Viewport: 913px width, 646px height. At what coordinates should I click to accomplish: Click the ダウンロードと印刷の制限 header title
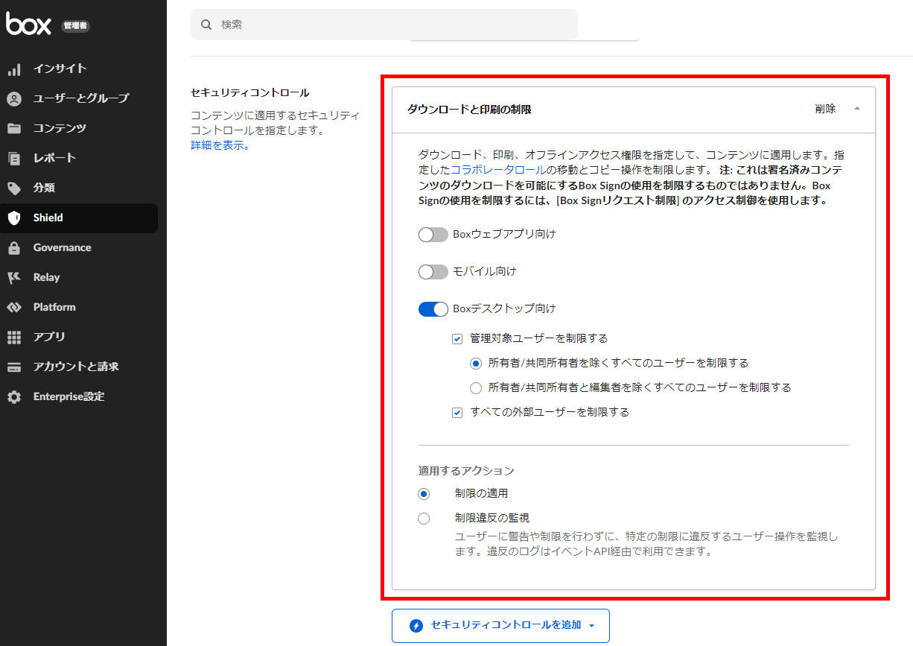(469, 110)
